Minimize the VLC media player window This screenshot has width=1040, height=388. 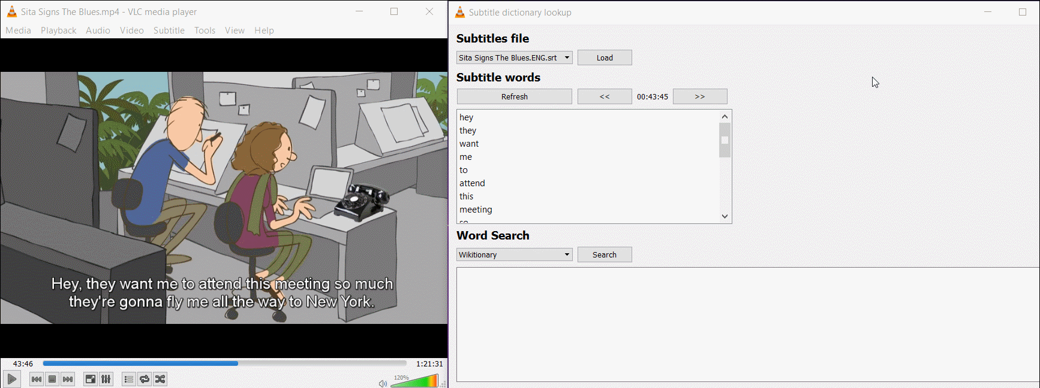click(359, 11)
